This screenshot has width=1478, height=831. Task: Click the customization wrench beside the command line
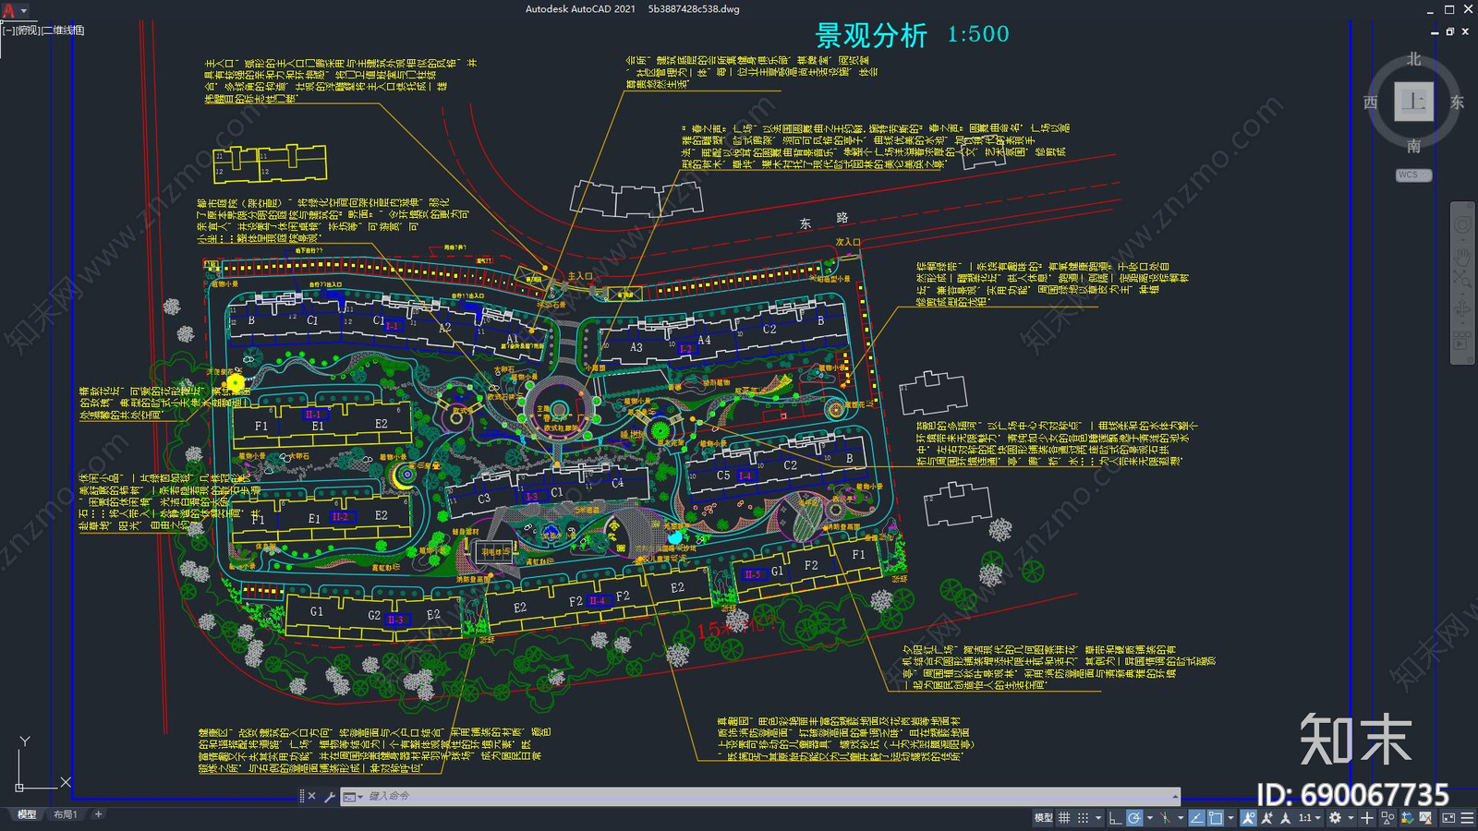click(x=330, y=796)
